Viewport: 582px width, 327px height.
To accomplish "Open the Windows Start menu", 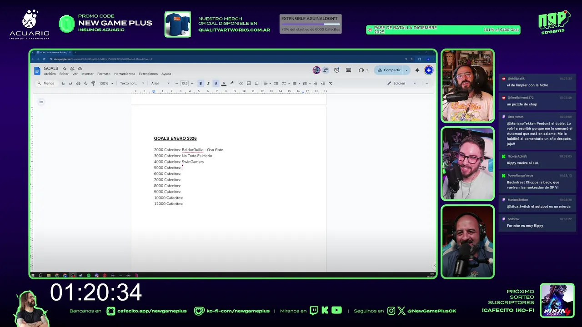I will [x=33, y=275].
